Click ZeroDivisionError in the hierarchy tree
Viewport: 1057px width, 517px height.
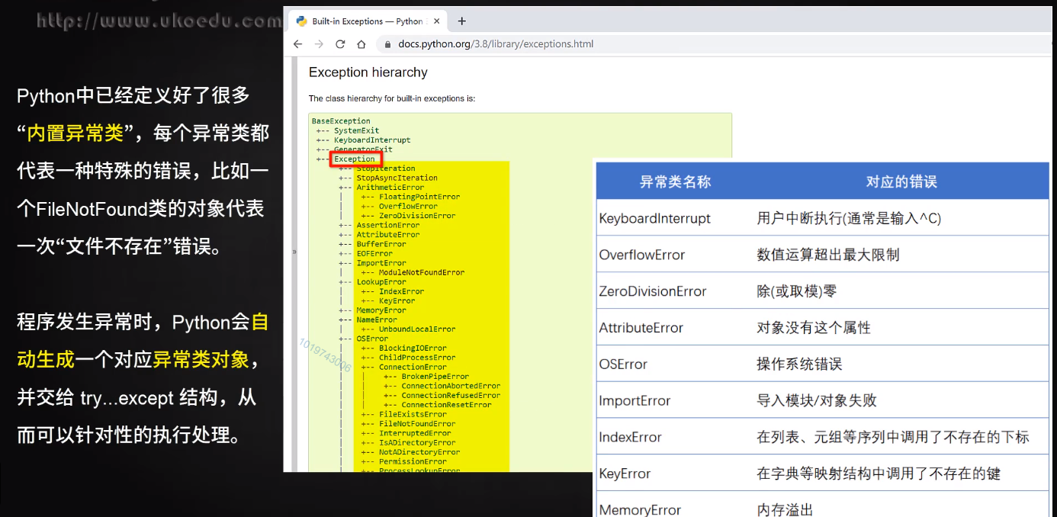[x=417, y=216]
